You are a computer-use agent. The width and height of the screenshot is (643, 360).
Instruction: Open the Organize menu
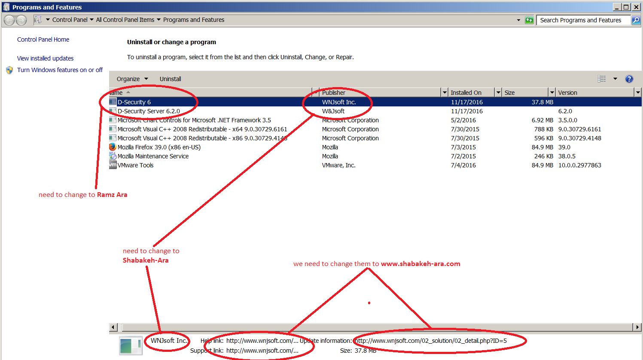click(132, 79)
